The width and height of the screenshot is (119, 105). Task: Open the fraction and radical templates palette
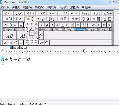coord(19,19)
